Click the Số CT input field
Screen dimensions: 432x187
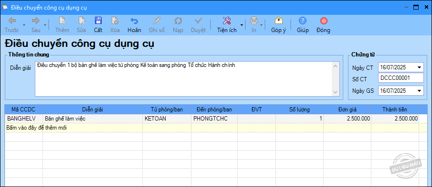pos(401,78)
